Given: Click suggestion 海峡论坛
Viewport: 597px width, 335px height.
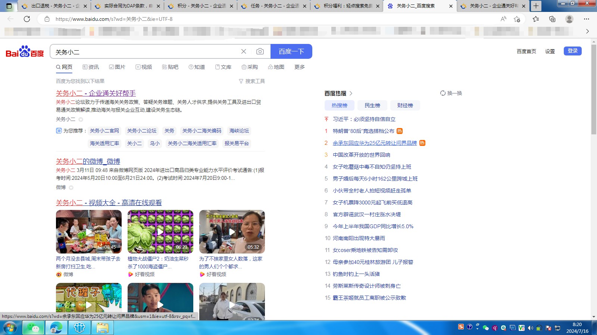Looking at the screenshot, I should (239, 131).
